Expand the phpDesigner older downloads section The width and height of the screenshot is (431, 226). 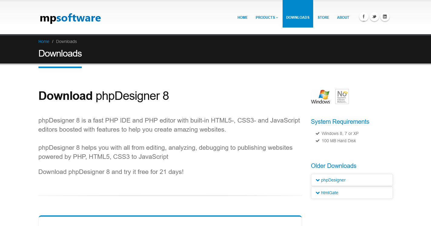[333, 180]
